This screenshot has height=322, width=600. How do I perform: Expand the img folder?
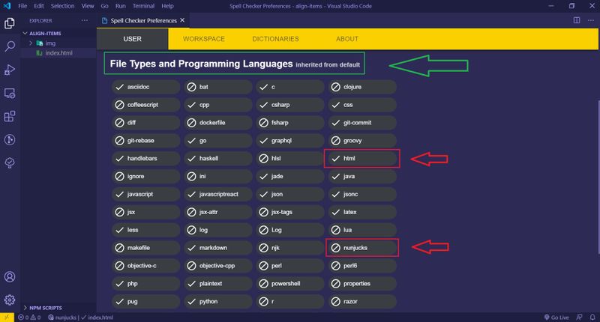click(x=50, y=43)
